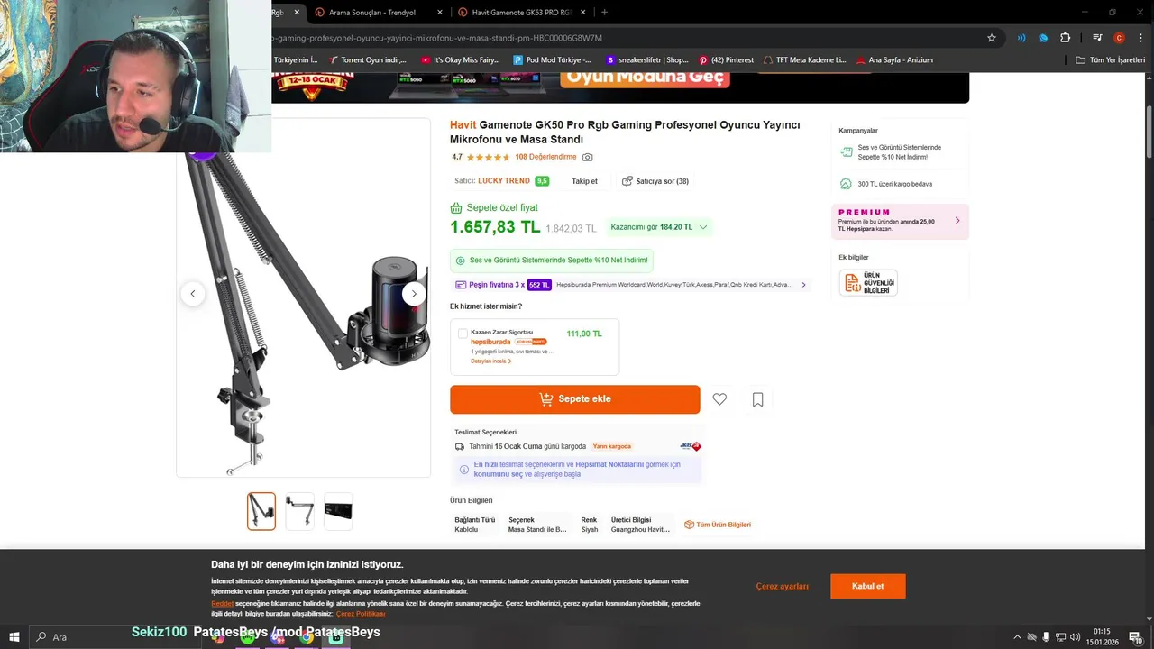Open Premium Hepsipara banner arrow
Image resolution: width=1154 pixels, height=649 pixels.
point(957,221)
